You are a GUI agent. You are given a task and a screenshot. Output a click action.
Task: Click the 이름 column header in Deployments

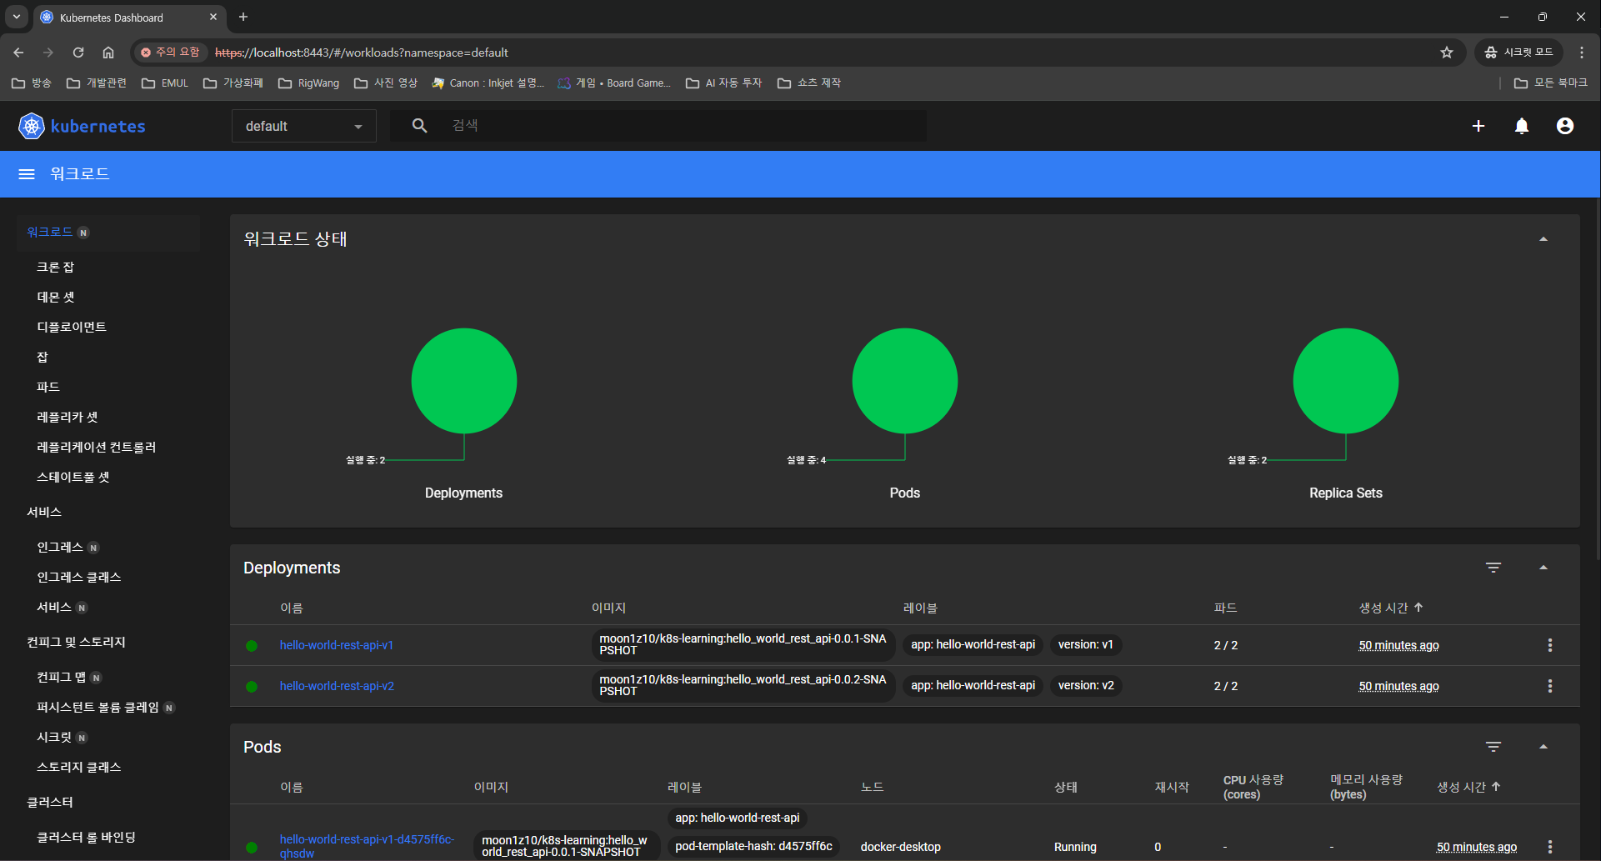coord(292,608)
